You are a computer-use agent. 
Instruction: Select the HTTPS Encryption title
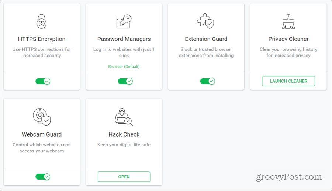coord(42,39)
